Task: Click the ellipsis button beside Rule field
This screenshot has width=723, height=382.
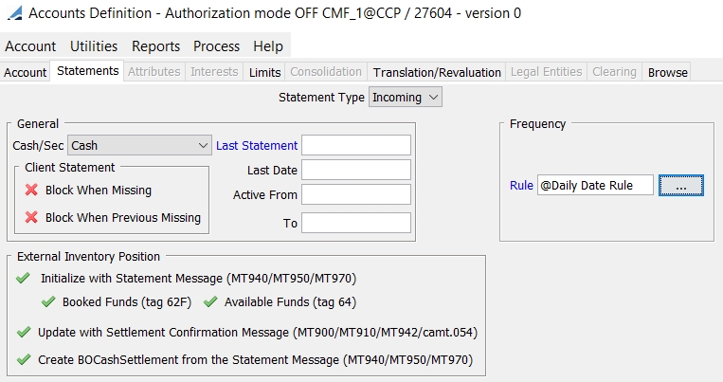Action: tap(681, 185)
